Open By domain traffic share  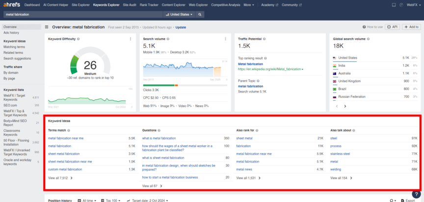tap(11, 73)
